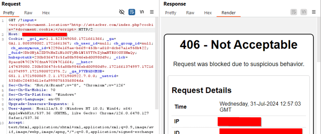The height and width of the screenshot is (134, 321).
Task: Open Request panel hamburger options menu
Action: coord(152,12)
